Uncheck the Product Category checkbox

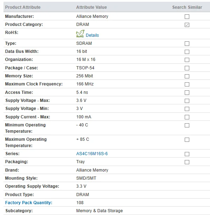coord(187,25)
